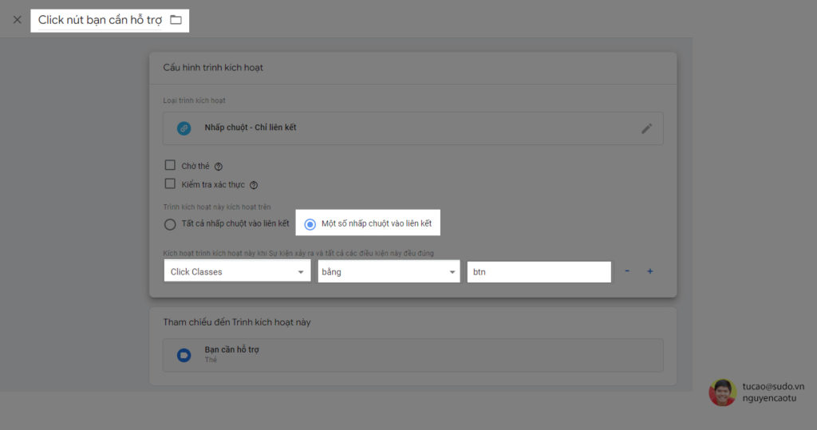Remove the condition row with minus icon
The image size is (817, 430).
[x=627, y=271]
